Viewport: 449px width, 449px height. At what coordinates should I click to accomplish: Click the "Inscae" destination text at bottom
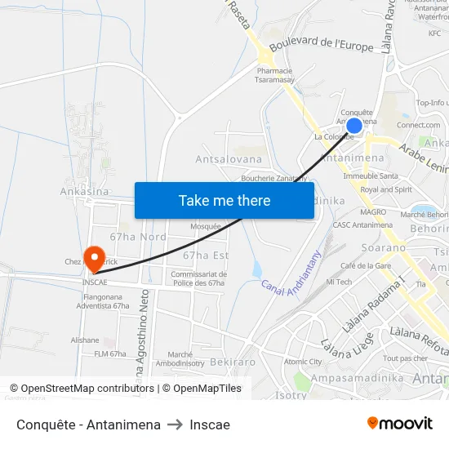point(210,425)
